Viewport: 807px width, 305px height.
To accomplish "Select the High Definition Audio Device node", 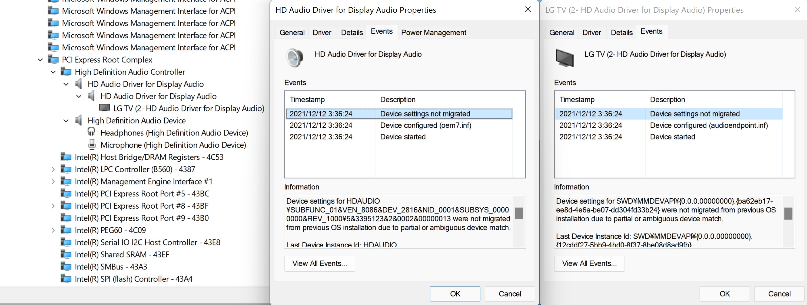I will pyautogui.click(x=137, y=120).
